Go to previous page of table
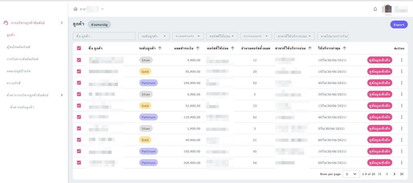The width and height of the screenshot is (413, 183). pyautogui.click(x=387, y=174)
